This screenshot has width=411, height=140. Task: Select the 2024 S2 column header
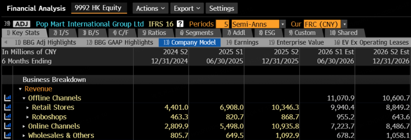click(175, 52)
